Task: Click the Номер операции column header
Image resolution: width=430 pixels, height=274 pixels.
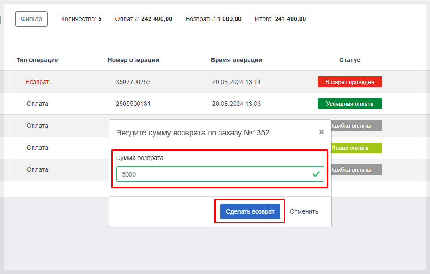Action: click(x=133, y=60)
